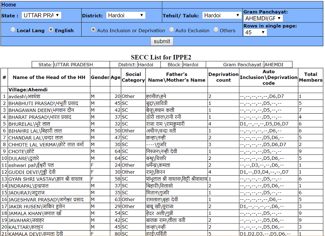
Task: Click the Village:Ahemdi row label
Action: pos(28,89)
